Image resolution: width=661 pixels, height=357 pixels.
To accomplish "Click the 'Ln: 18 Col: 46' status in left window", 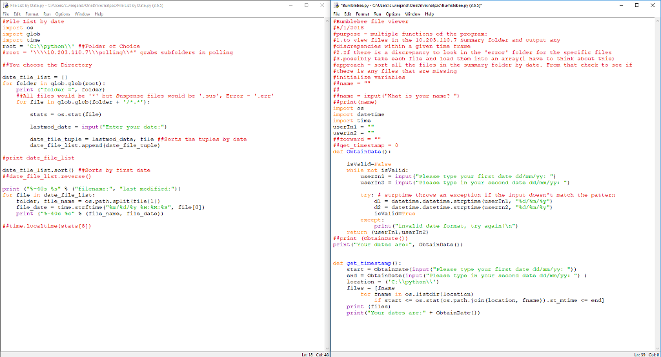I will pos(315,354).
